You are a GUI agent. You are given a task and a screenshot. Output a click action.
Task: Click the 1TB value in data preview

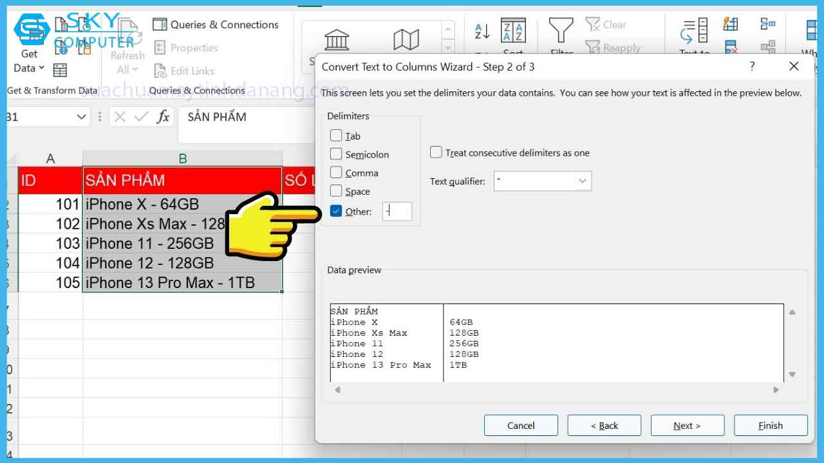[458, 365]
